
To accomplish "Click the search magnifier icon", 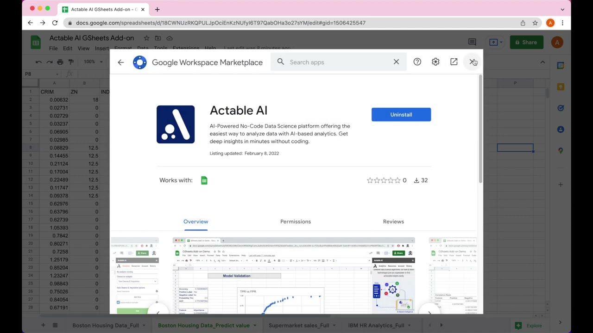I will pyautogui.click(x=281, y=62).
